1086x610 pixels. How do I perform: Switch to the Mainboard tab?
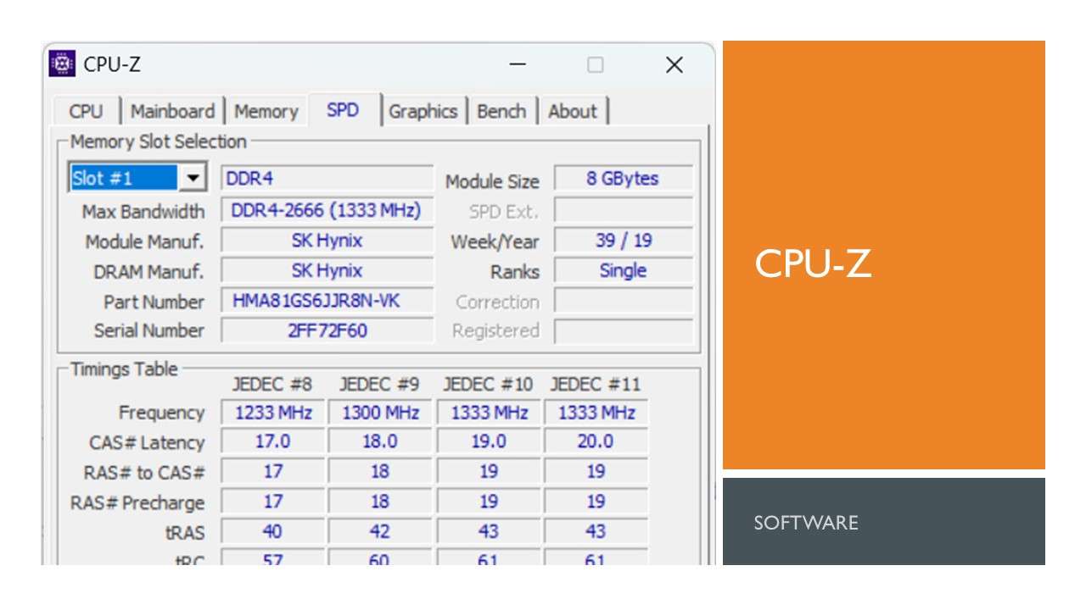point(172,111)
